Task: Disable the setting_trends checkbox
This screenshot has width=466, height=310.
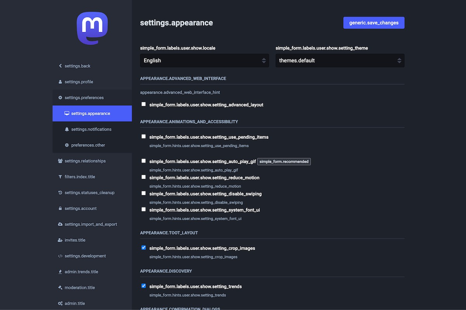Action: (x=144, y=286)
